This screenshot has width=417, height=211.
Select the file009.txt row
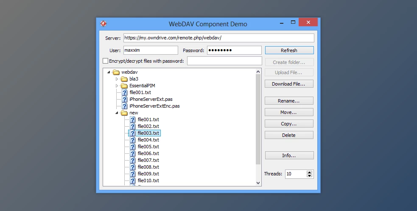click(x=148, y=174)
